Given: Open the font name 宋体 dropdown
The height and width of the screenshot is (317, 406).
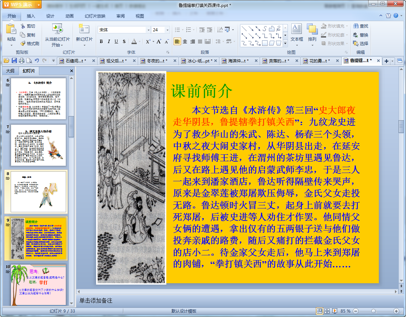Looking at the screenshot, I should pyautogui.click(x=148, y=30).
